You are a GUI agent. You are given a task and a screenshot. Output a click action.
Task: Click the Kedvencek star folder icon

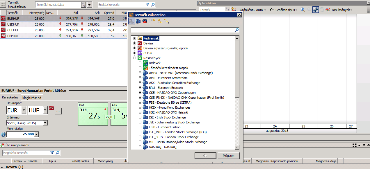140,38
